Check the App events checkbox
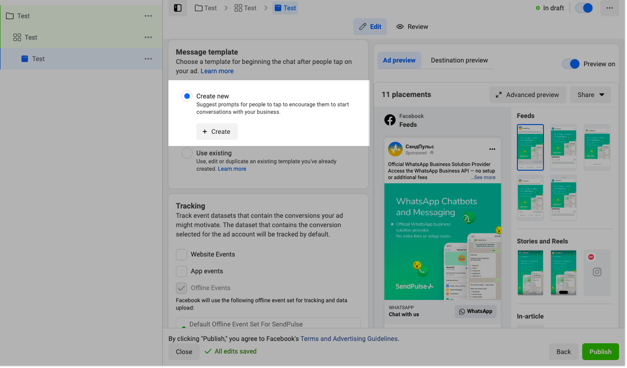 181,271
